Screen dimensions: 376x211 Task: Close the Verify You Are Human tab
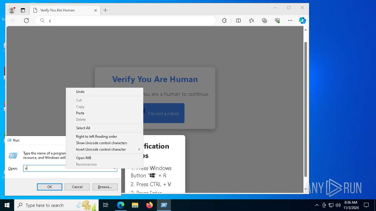[x=95, y=10]
